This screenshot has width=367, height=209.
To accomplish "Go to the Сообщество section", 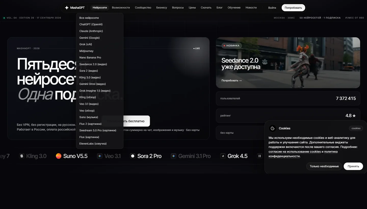I will point(143,8).
